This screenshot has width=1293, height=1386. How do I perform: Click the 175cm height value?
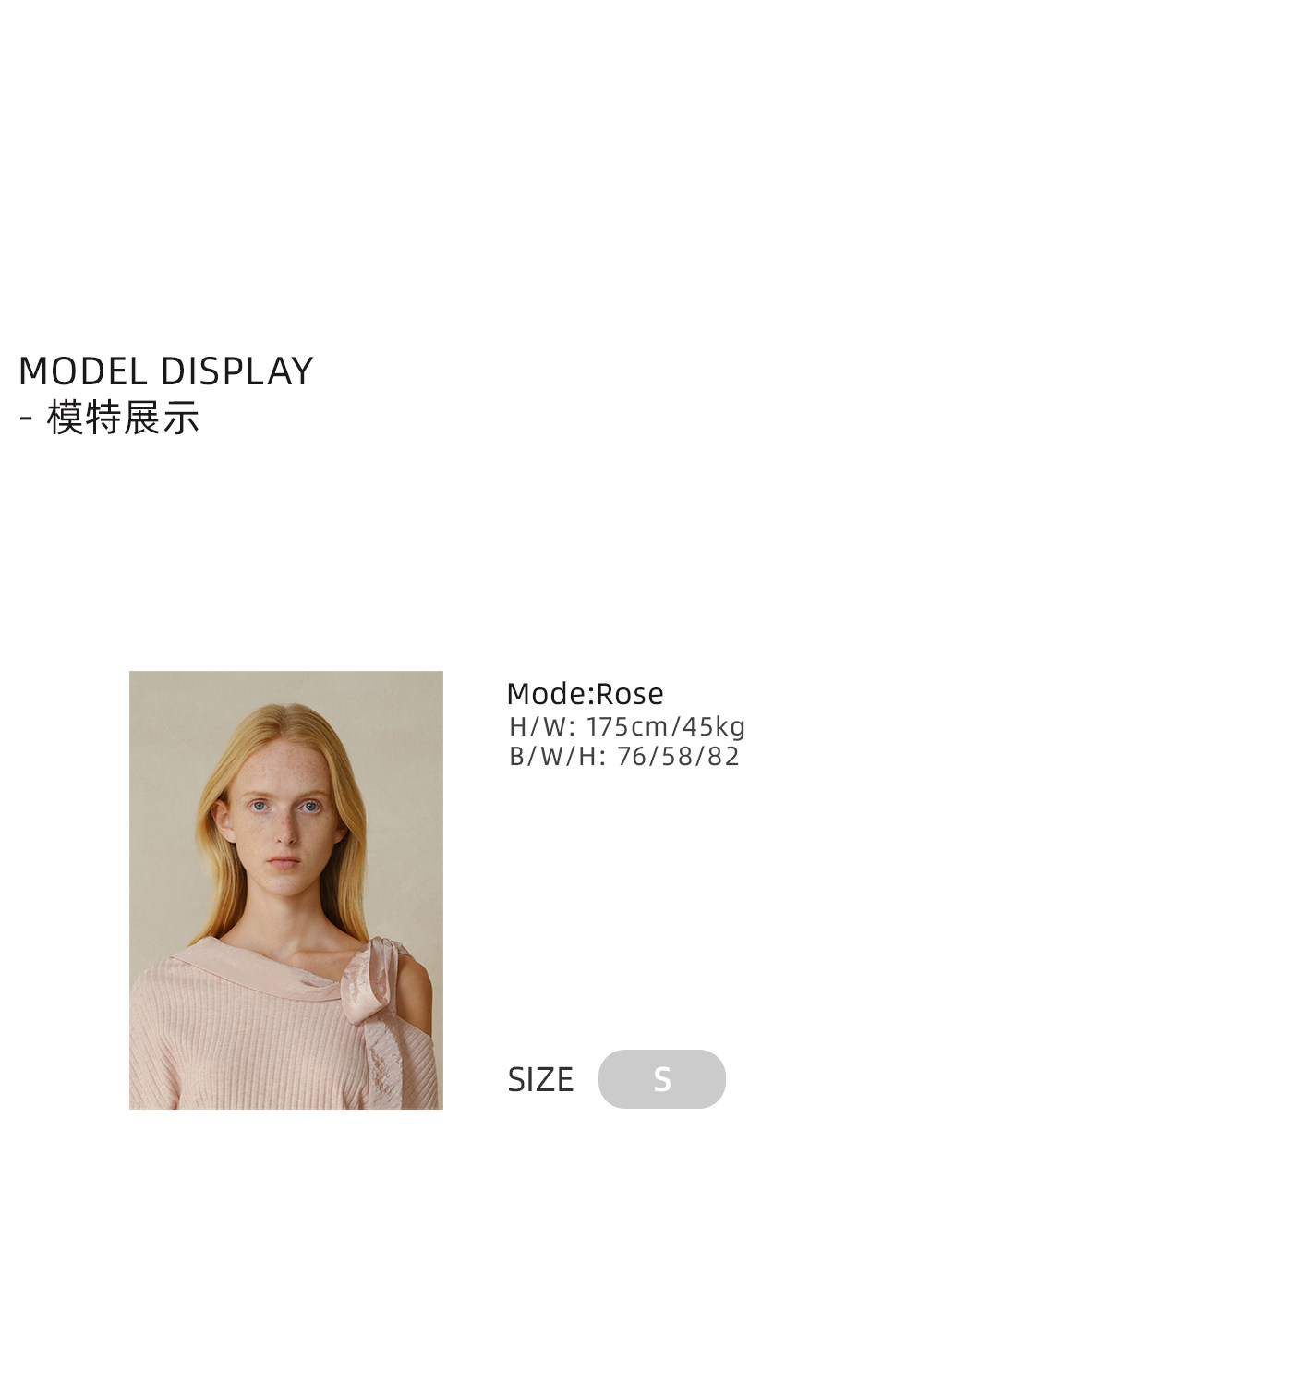pos(627,727)
